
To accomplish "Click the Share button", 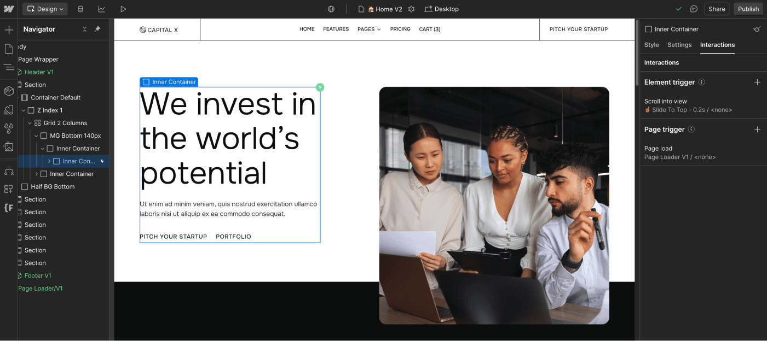I will tap(716, 9).
